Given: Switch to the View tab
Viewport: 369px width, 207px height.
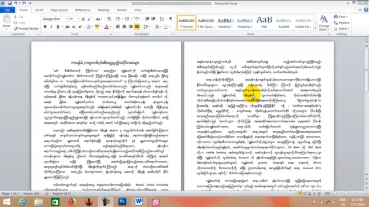Looking at the screenshot, I should (138, 10).
